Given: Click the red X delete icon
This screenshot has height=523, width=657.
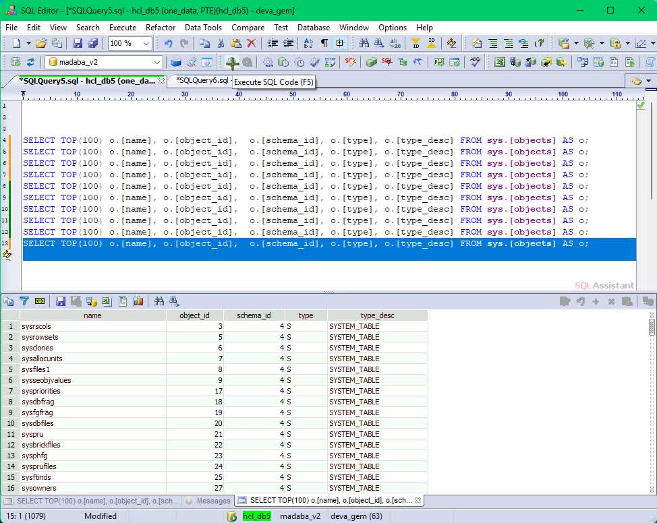Looking at the screenshot, I should click(252, 43).
